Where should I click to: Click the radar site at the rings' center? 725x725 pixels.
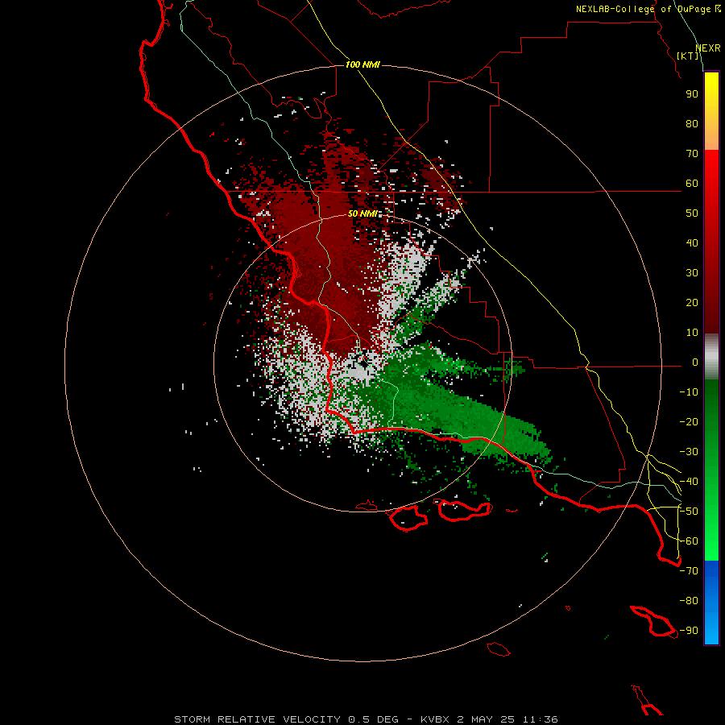click(363, 363)
